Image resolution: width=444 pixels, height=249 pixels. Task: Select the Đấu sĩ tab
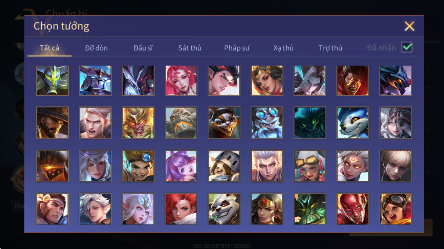click(143, 48)
